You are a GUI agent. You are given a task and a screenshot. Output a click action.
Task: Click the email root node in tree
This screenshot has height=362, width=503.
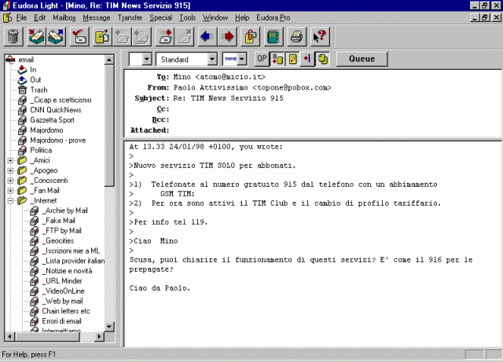tap(26, 60)
